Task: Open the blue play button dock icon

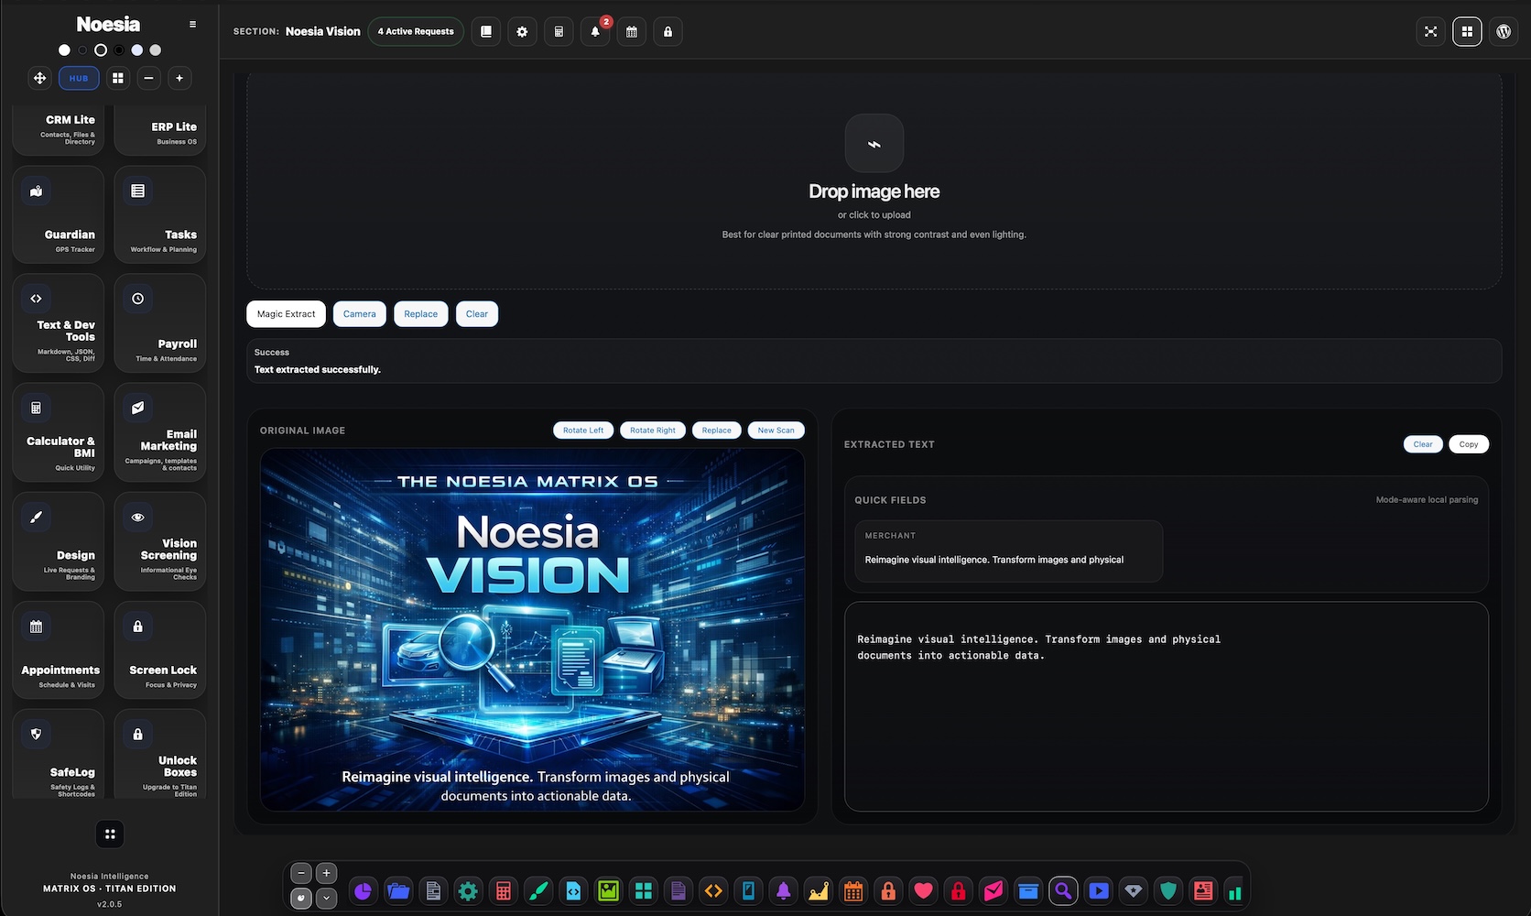Action: pos(1099,890)
